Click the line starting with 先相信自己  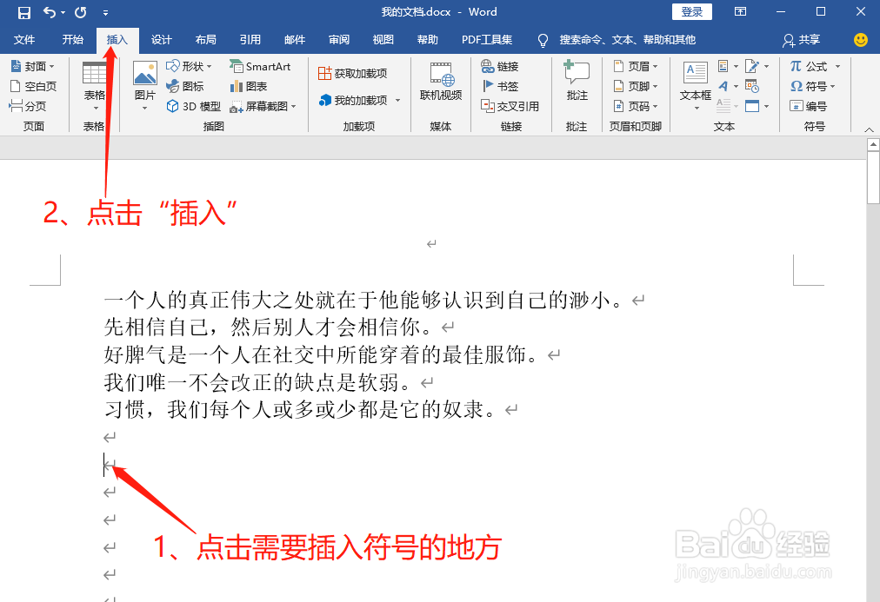(x=269, y=327)
